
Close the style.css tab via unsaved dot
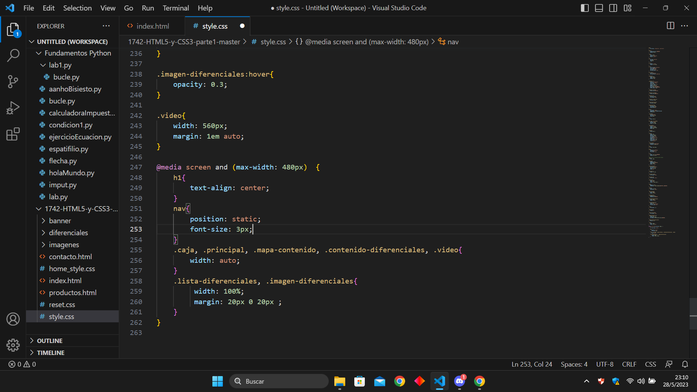tap(242, 26)
